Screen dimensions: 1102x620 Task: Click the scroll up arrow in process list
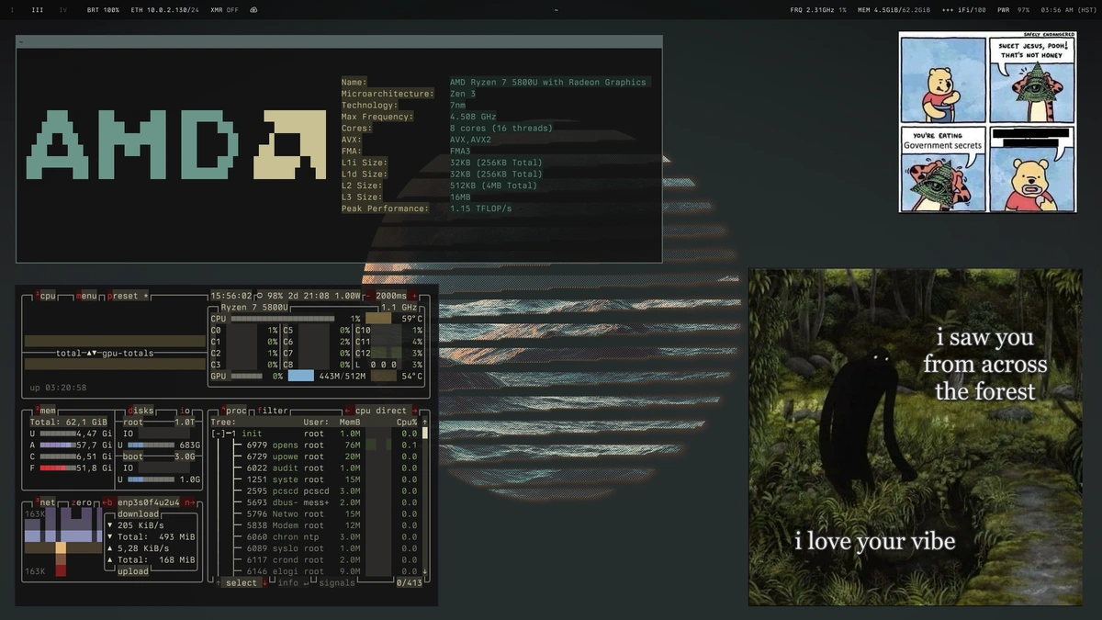(424, 423)
